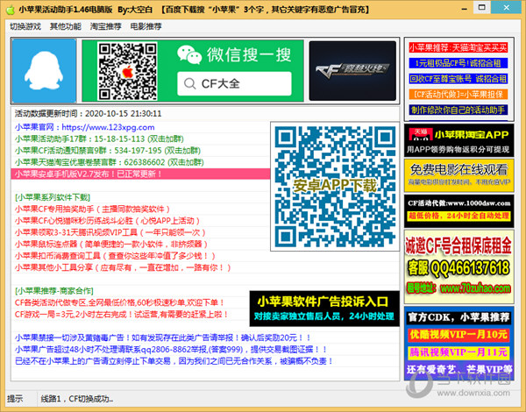Open 制作修改你自己的活动助手 link

click(458, 110)
